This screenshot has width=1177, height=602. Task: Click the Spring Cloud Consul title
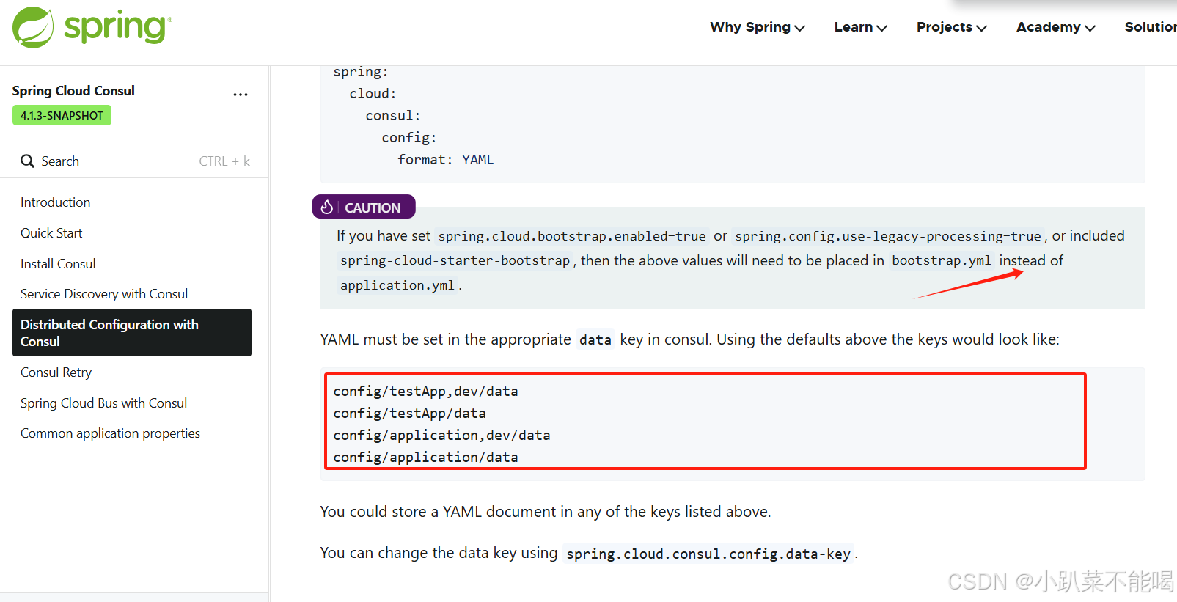(x=73, y=91)
